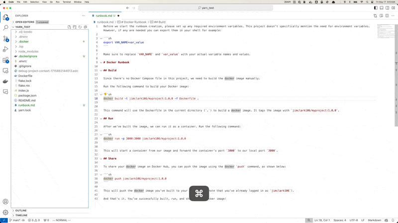398x223 pixels.
Task: Refresh the Explorer file tree
Action: (80, 27)
